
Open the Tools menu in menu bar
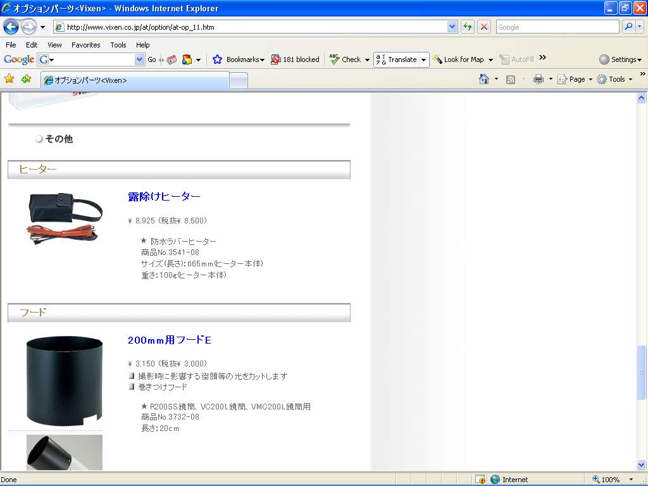118,45
